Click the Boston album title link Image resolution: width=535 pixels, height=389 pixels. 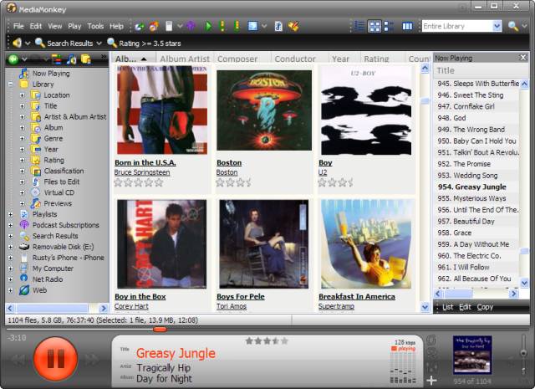pos(228,163)
